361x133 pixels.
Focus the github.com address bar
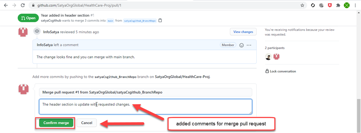[167, 5]
